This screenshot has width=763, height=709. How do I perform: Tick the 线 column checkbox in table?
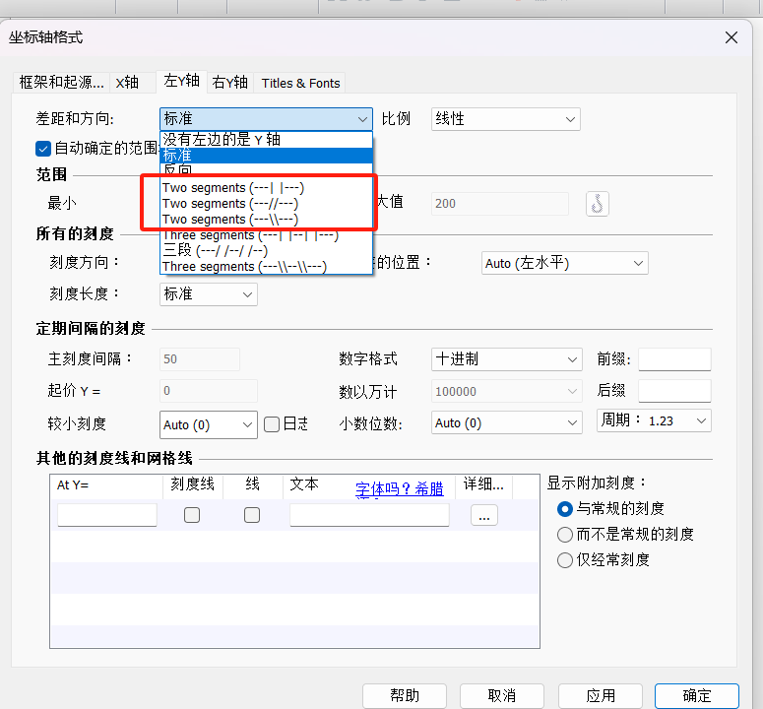[x=252, y=515]
